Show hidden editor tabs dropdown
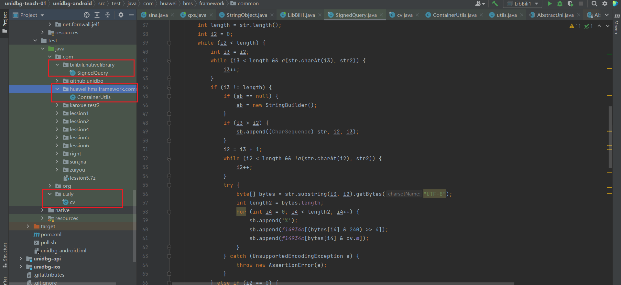The image size is (621, 285). point(607,15)
